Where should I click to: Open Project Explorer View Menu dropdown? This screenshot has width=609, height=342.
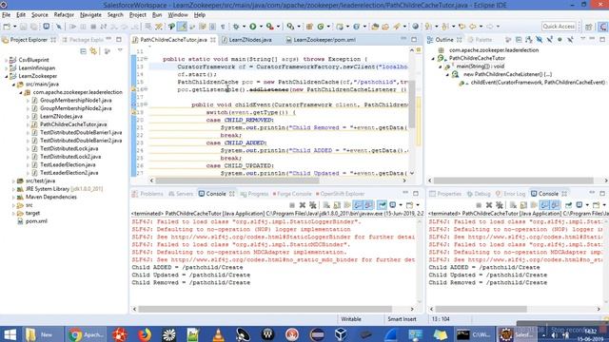[120, 50]
